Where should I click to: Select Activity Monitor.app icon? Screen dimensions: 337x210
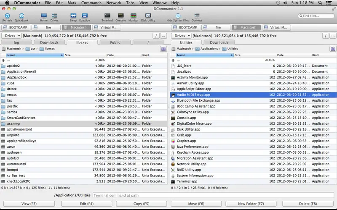(x=173, y=78)
